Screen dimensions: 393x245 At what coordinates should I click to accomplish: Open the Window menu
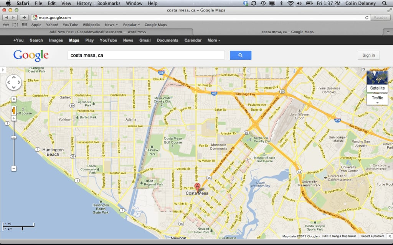click(134, 3)
